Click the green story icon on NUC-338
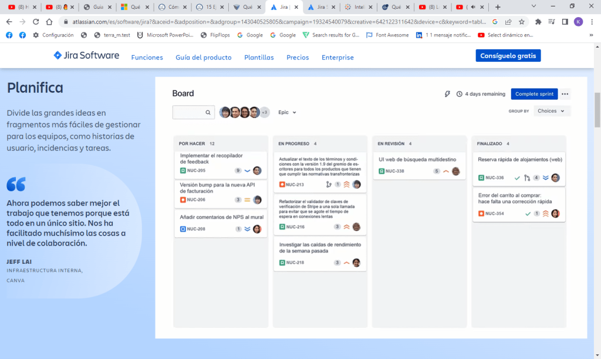 [x=381, y=172]
